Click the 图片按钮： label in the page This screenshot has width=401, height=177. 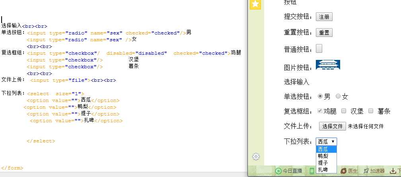298,67
